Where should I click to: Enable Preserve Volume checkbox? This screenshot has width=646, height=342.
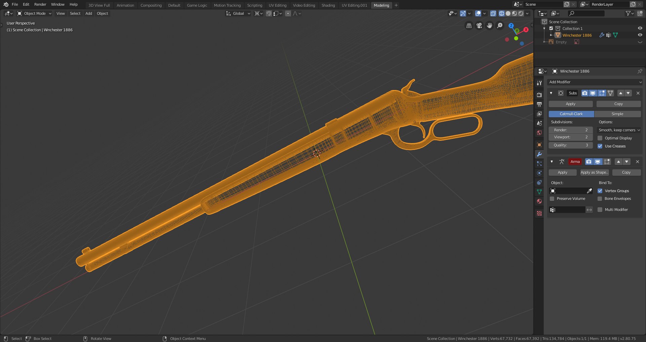(x=552, y=199)
